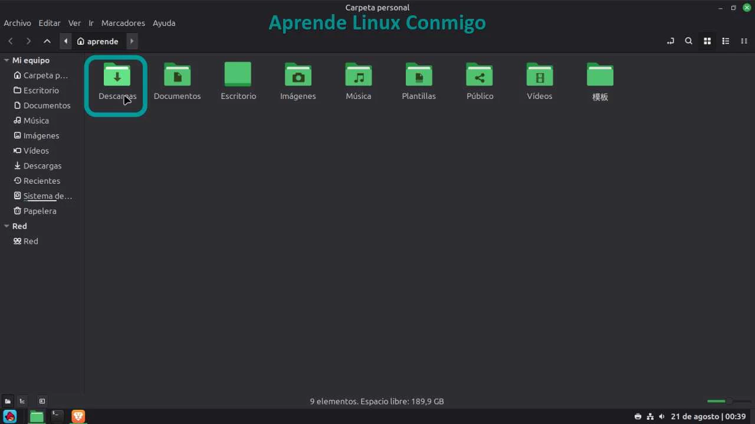Open the network tray icon
This screenshot has width=755, height=424.
[x=650, y=416]
